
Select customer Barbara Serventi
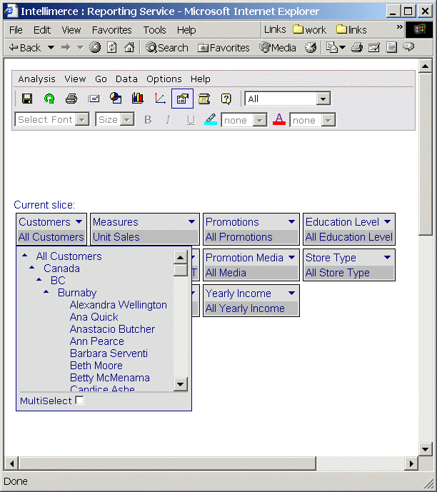pos(109,353)
